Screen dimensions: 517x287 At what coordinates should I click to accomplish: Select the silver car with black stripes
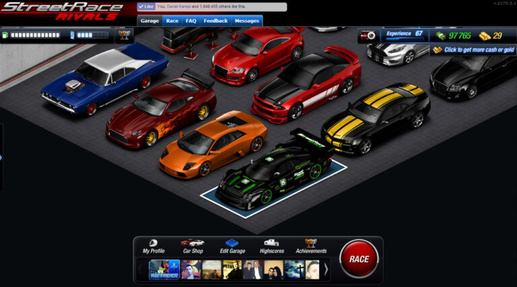[x=397, y=54]
